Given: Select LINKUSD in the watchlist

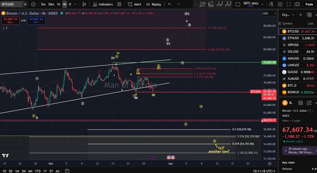Looking at the screenshot, I should [298, 65].
